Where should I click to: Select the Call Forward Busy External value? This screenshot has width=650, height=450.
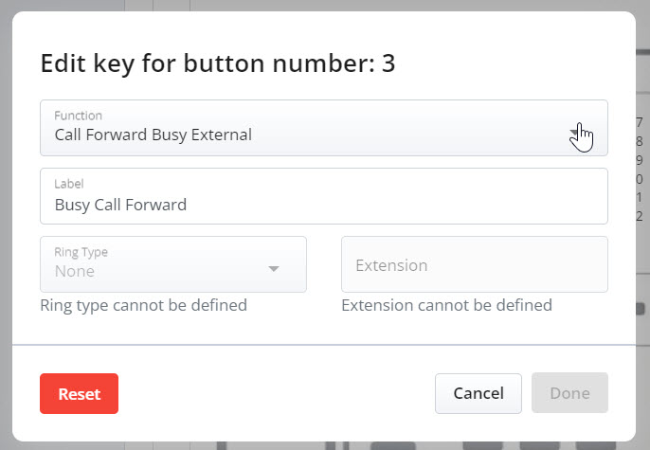[x=153, y=135]
